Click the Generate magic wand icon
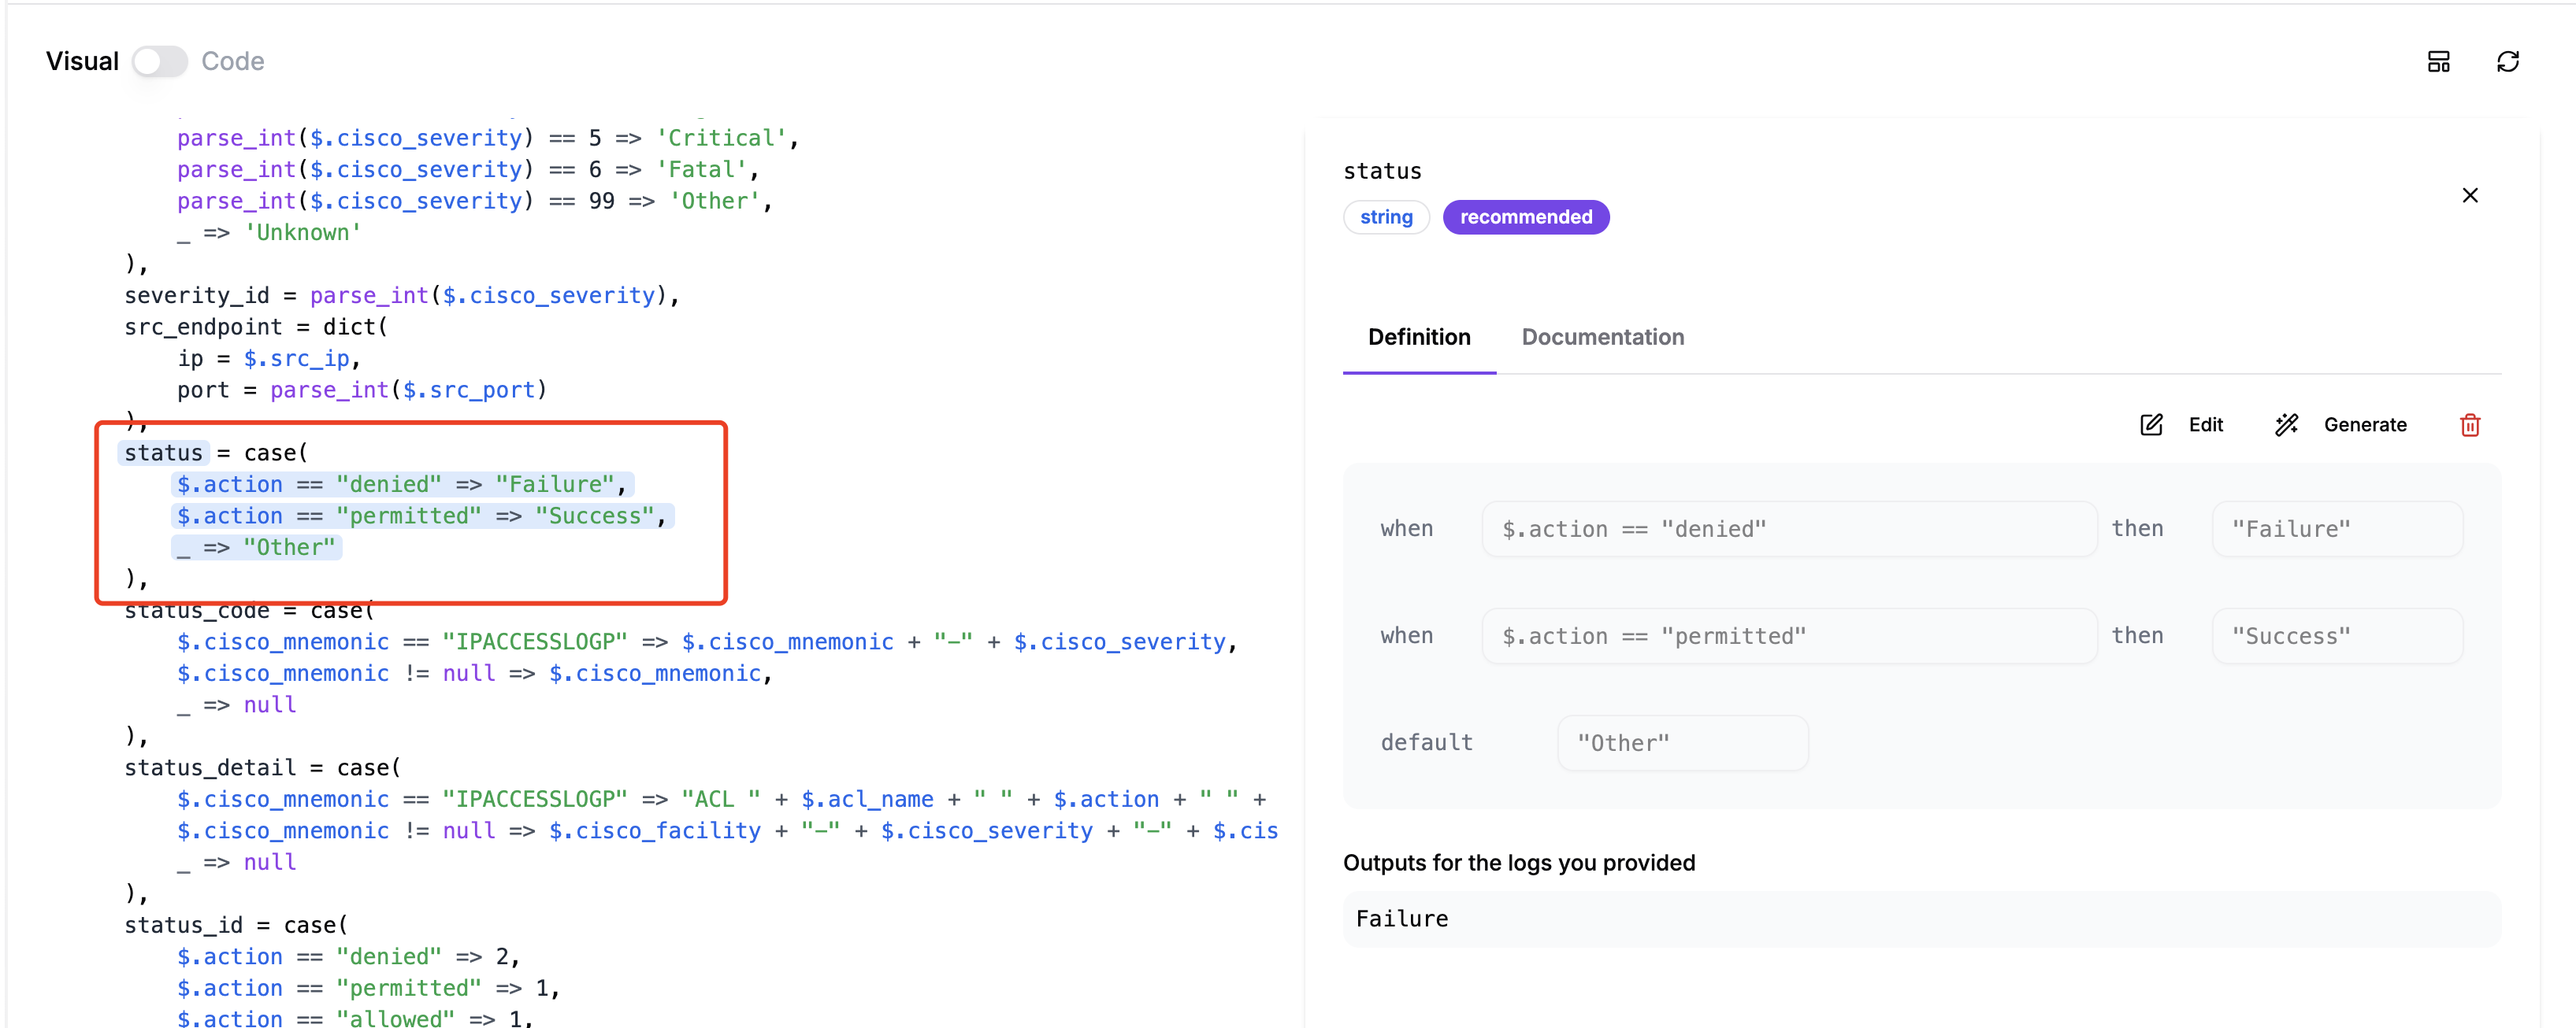 click(x=2286, y=424)
